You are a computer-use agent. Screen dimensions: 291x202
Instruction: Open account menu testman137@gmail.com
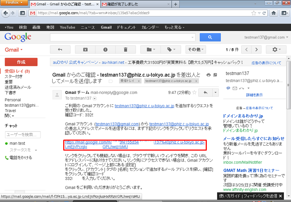(x=266, y=37)
